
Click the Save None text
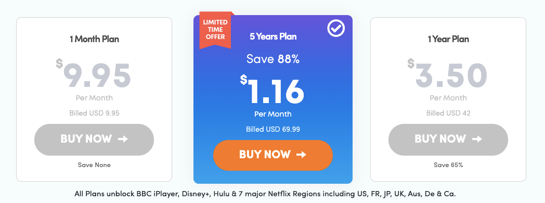tap(94, 165)
